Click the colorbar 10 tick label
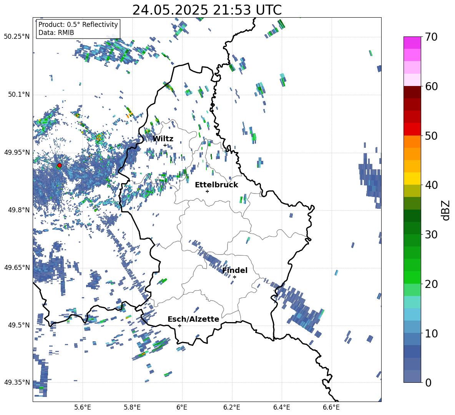 click(x=432, y=333)
